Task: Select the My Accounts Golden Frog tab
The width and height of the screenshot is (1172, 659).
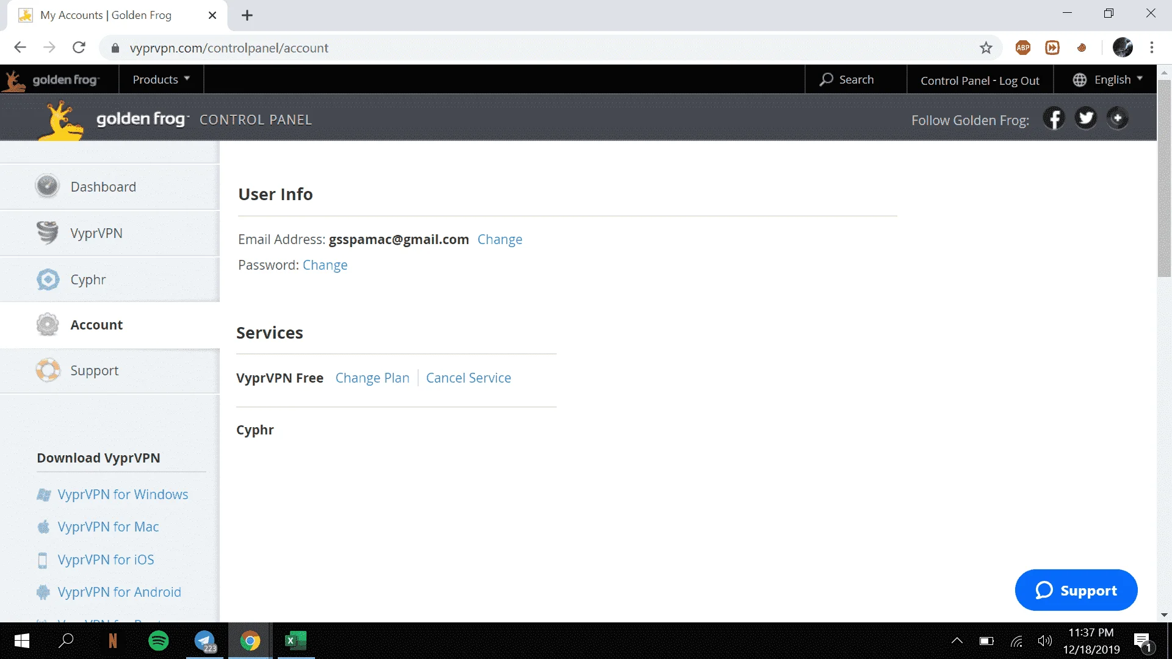Action: tap(118, 15)
